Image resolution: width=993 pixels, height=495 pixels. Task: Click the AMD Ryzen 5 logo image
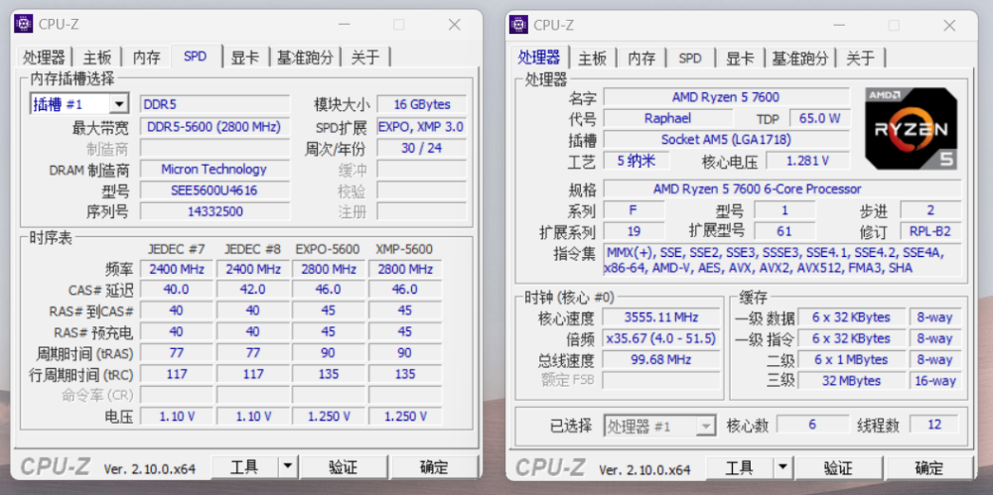[x=912, y=129]
